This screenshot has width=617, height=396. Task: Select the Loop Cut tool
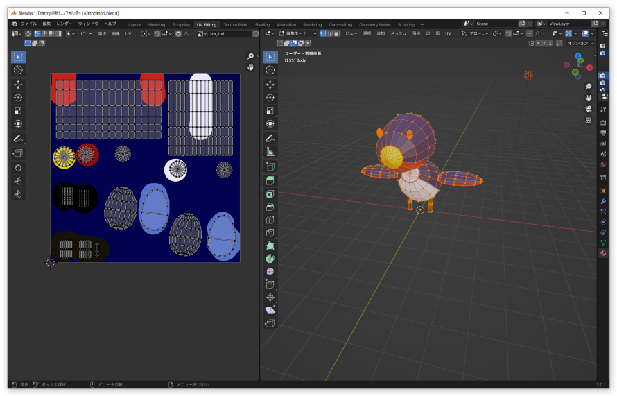pyautogui.click(x=270, y=220)
